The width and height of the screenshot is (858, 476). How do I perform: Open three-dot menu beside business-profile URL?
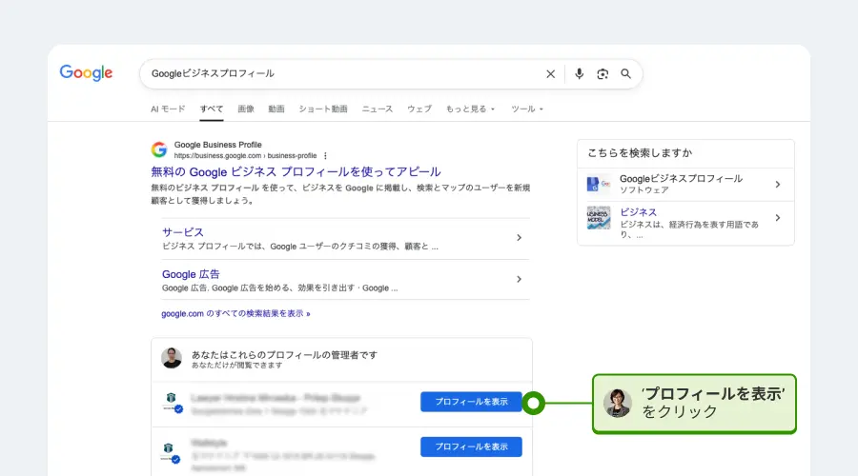pos(326,156)
